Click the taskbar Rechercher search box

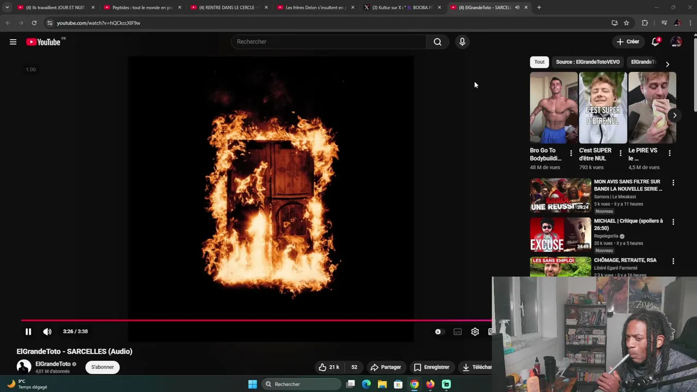[x=302, y=384]
